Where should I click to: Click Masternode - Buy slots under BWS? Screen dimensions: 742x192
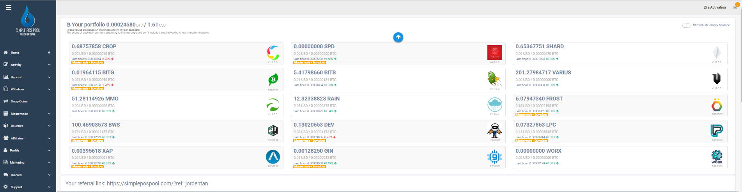point(87,141)
